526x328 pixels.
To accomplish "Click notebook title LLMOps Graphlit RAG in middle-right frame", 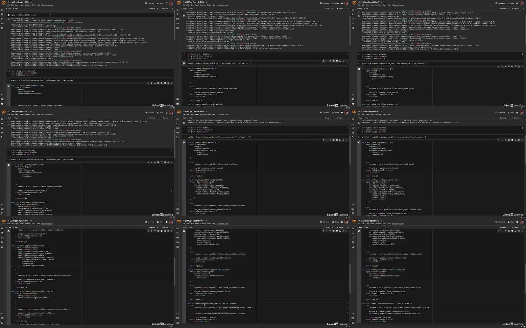I will [370, 112].
